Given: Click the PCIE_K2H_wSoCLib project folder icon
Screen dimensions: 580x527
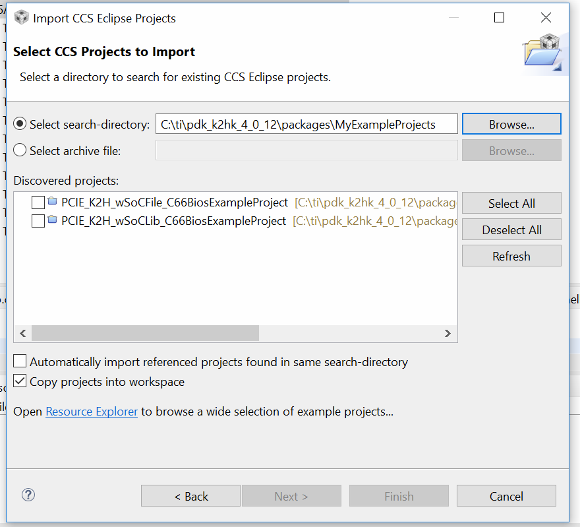Looking at the screenshot, I should click(x=53, y=220).
